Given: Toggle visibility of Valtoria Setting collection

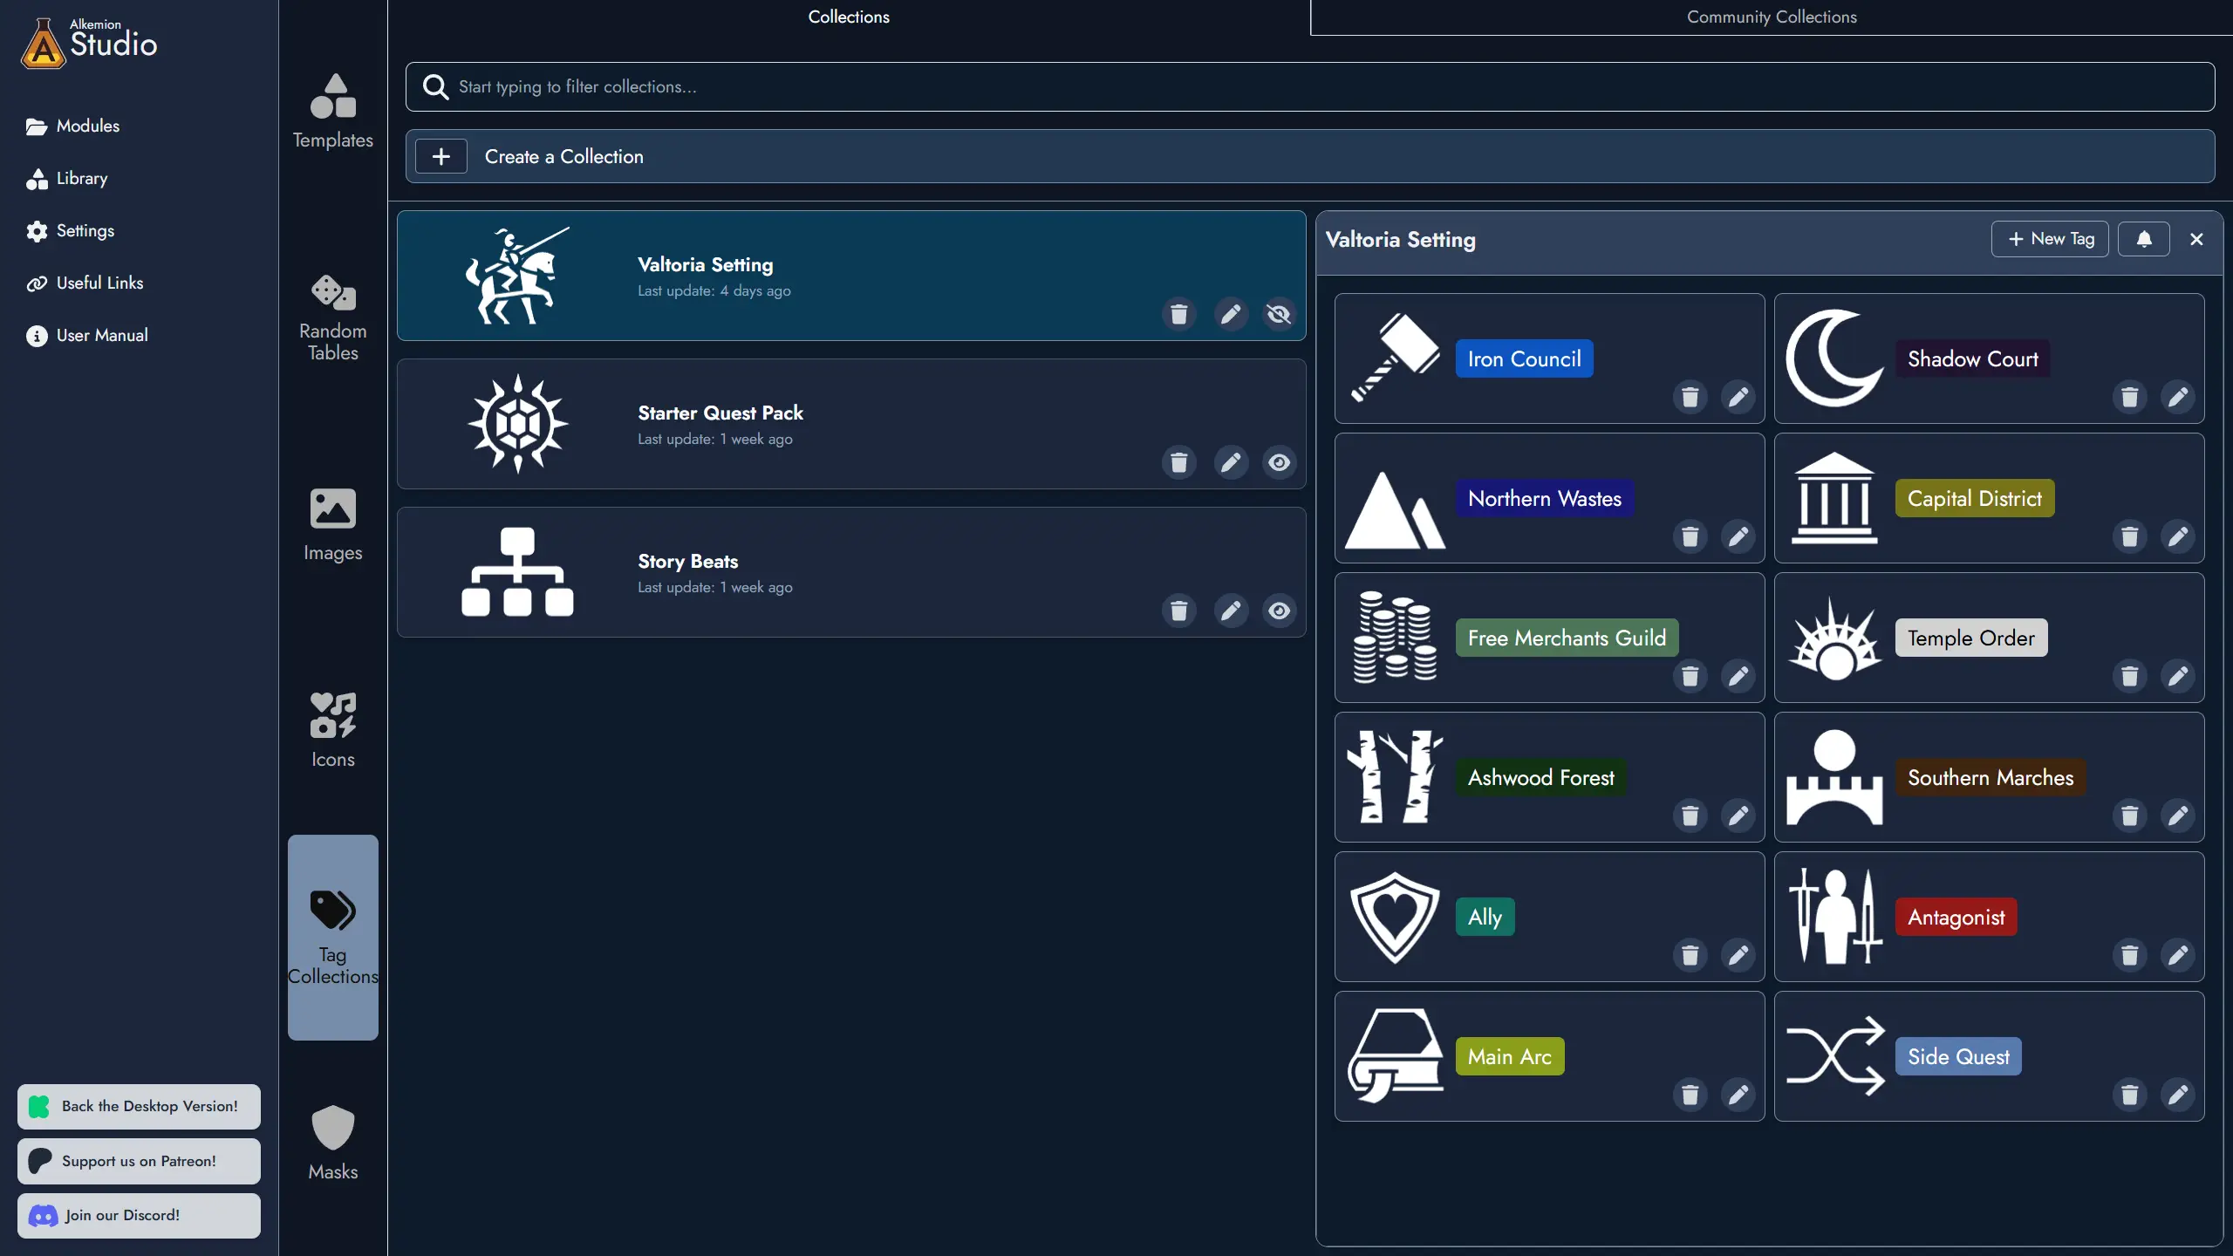Looking at the screenshot, I should 1279,314.
